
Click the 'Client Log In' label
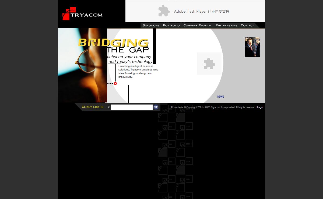[x=93, y=107]
